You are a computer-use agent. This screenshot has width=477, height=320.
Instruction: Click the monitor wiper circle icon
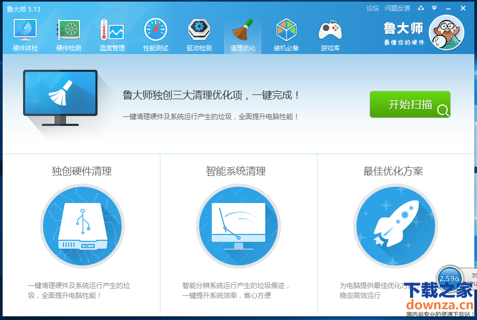point(238,226)
